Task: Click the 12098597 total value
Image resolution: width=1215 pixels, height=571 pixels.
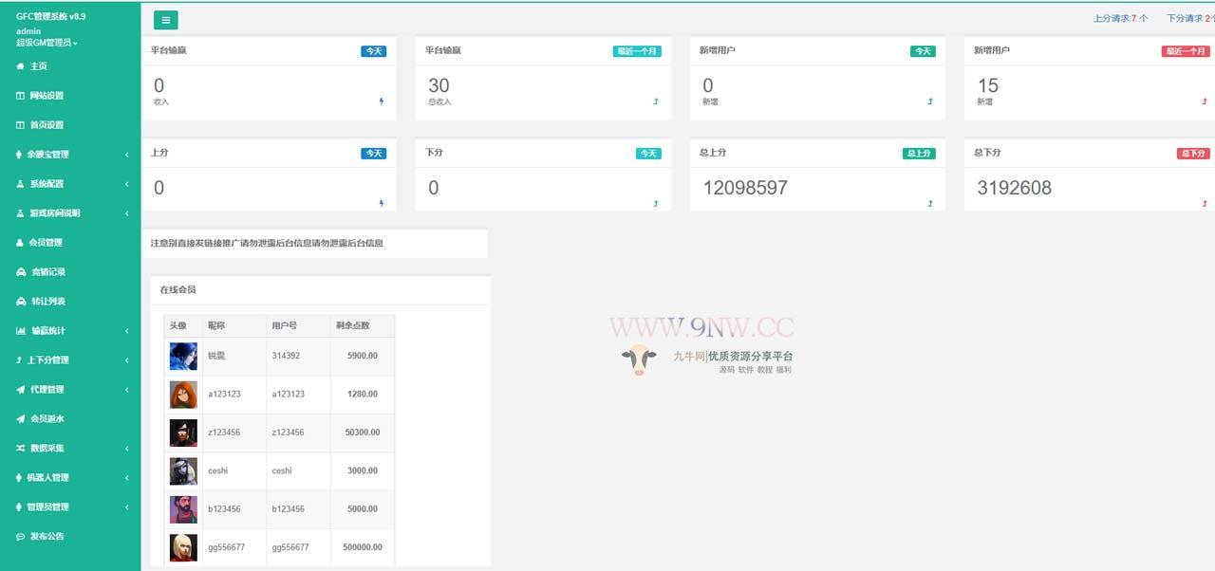Action: pos(745,188)
